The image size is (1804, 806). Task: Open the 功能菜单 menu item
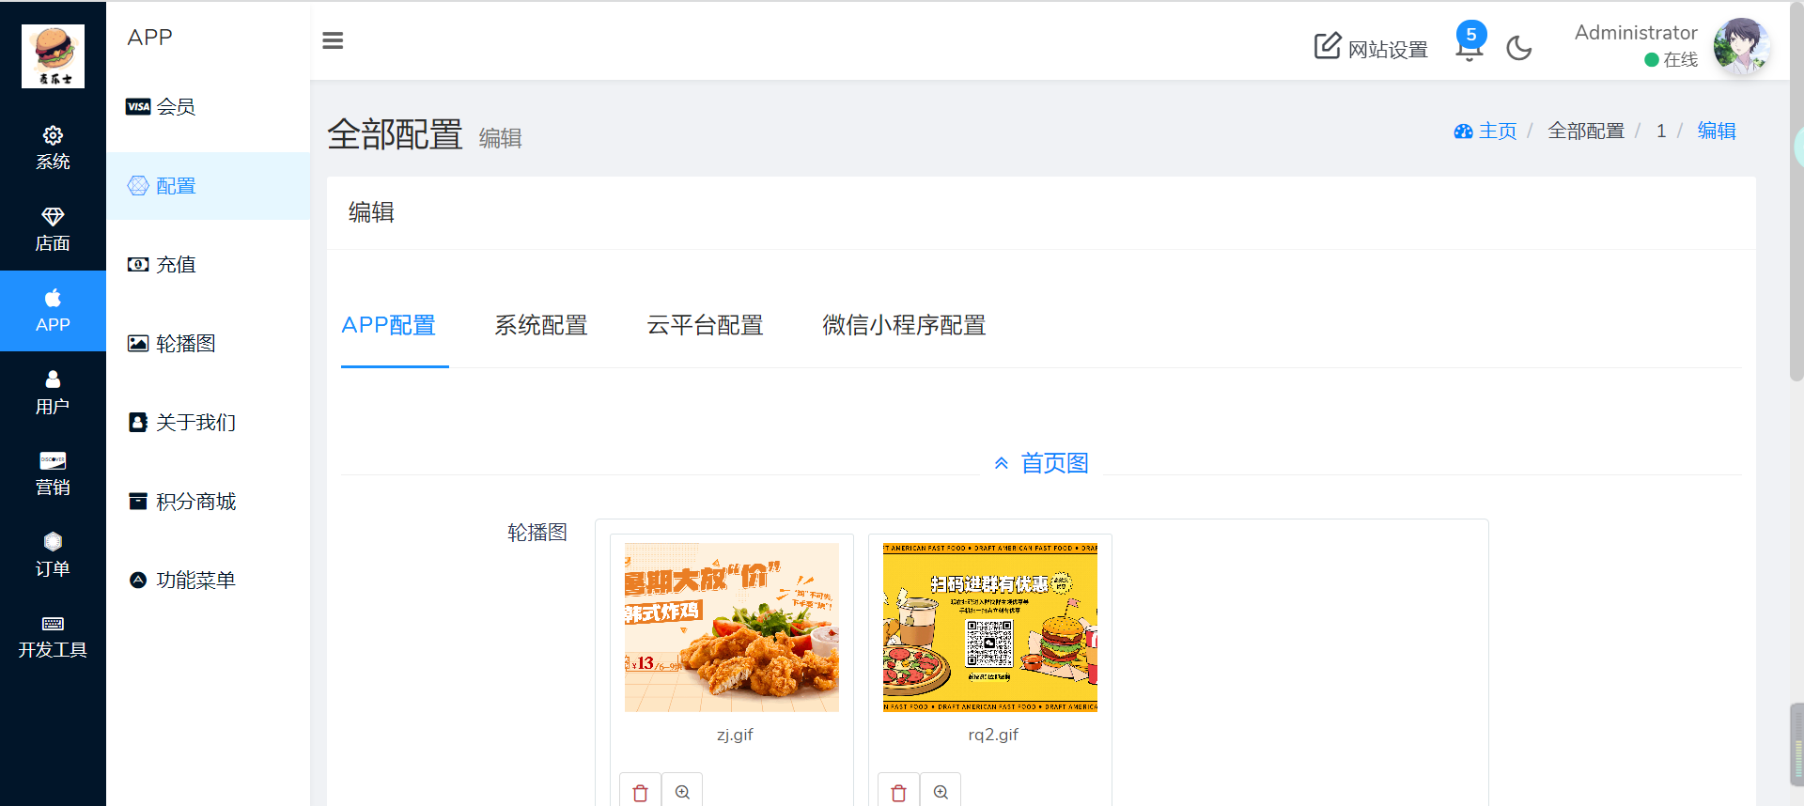click(208, 581)
